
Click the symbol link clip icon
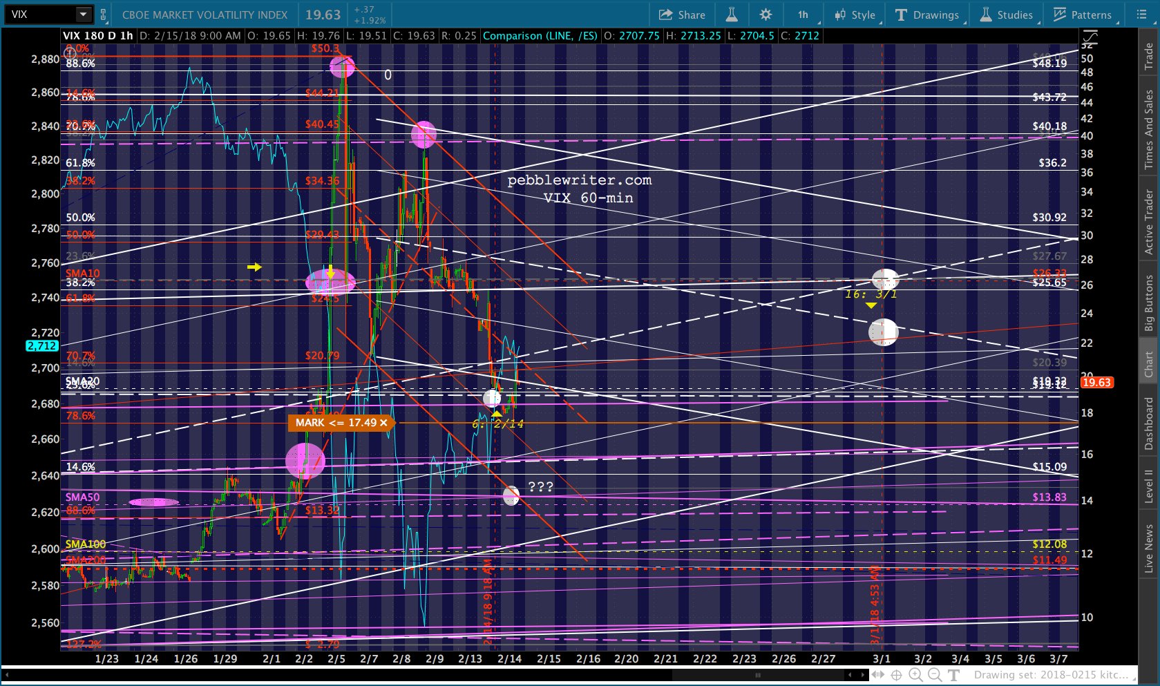[103, 15]
